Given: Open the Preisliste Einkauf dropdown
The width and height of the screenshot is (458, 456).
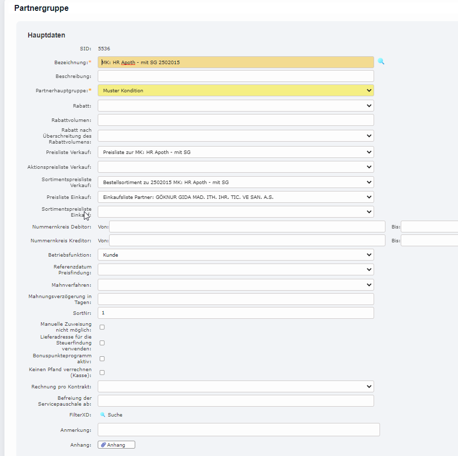Looking at the screenshot, I should [x=235, y=197].
